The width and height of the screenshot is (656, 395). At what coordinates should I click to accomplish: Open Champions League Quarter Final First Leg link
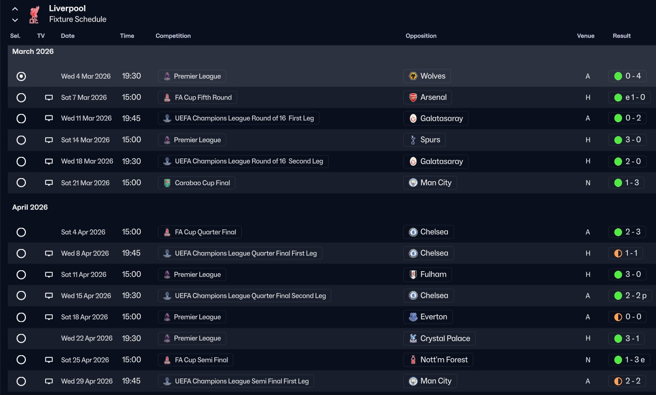click(x=240, y=253)
